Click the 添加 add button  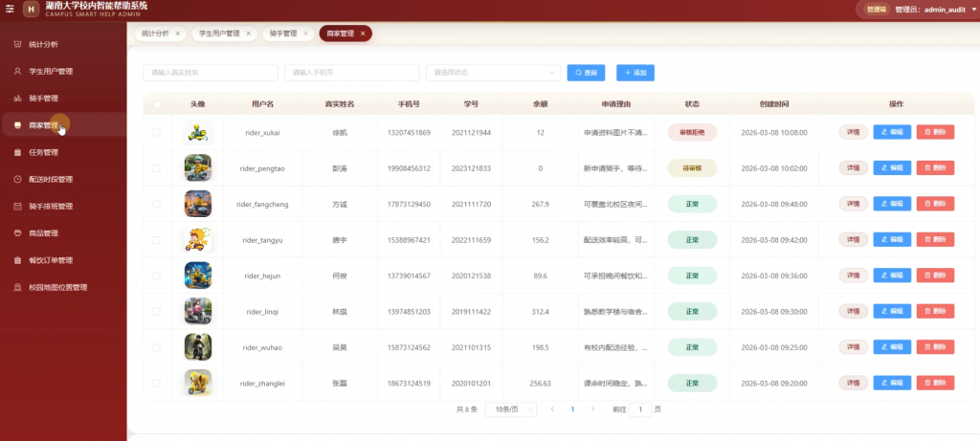[635, 73]
